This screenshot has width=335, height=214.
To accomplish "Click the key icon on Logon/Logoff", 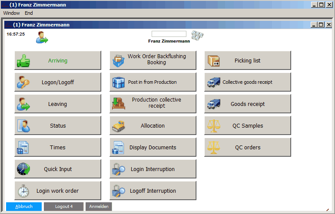I will [23, 82].
